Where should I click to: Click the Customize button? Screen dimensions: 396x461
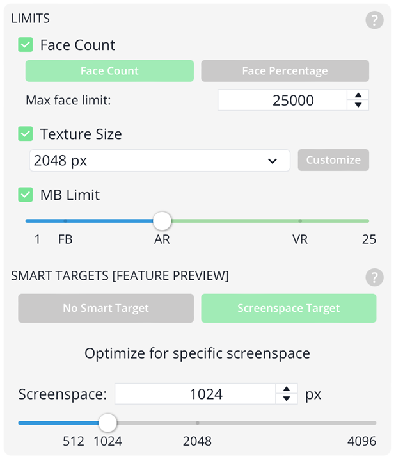[x=333, y=160]
